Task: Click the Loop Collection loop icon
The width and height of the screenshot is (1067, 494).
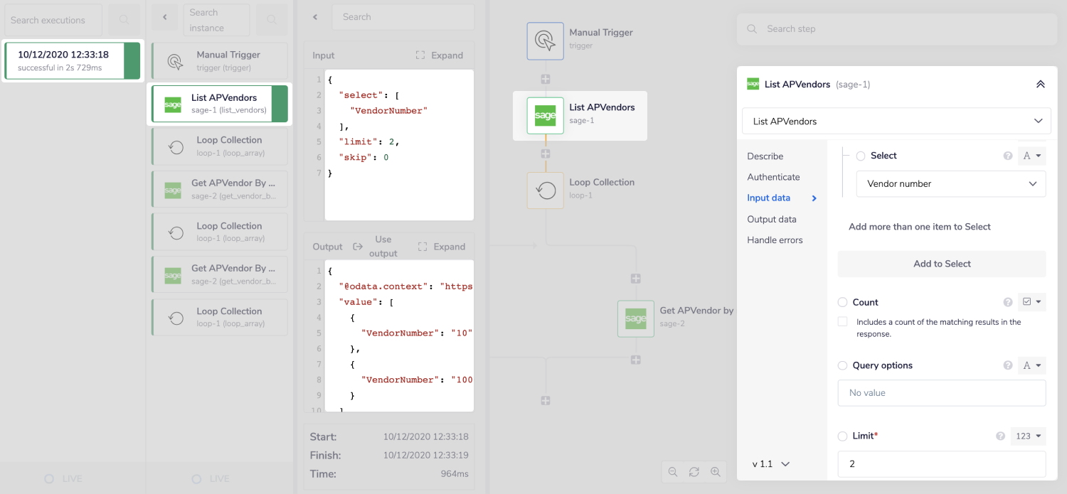Action: coord(545,190)
